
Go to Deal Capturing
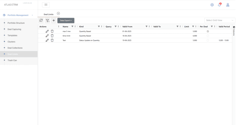coord(14,29)
